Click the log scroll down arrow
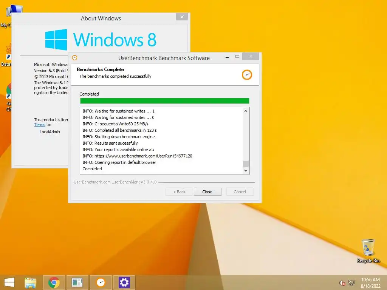 pos(246,170)
